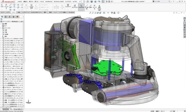The height and width of the screenshot is (112, 186).
Task: Select the Rectangle sketch tool
Action: pyautogui.click(x=11, y=7)
